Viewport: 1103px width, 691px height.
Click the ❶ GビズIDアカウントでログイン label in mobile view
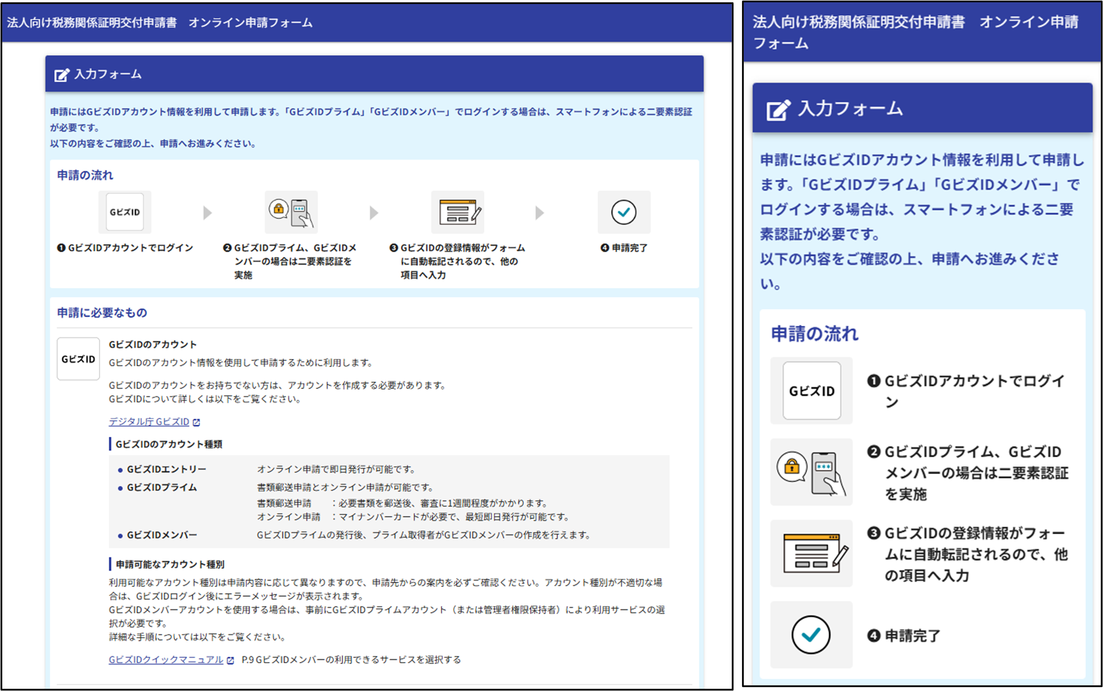(x=966, y=391)
